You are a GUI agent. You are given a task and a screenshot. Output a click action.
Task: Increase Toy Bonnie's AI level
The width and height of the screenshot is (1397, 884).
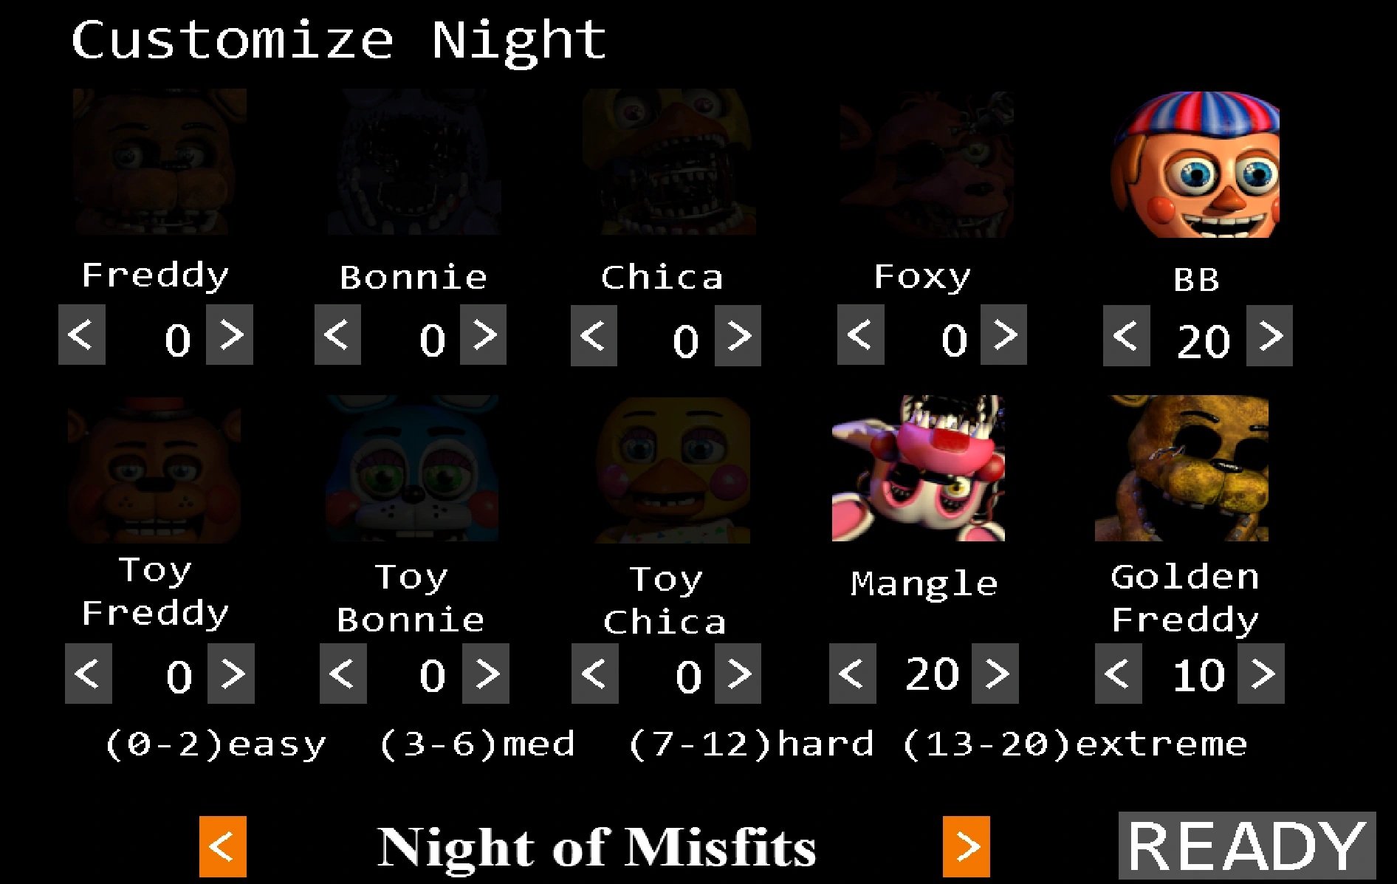point(486,674)
